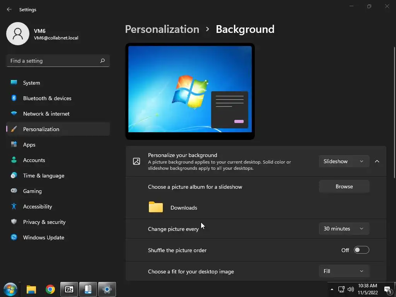The height and width of the screenshot is (297, 396).
Task: Click the network tray icon
Action: tap(341, 289)
